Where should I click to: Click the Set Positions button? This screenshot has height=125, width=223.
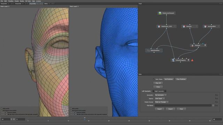click(x=169, y=79)
